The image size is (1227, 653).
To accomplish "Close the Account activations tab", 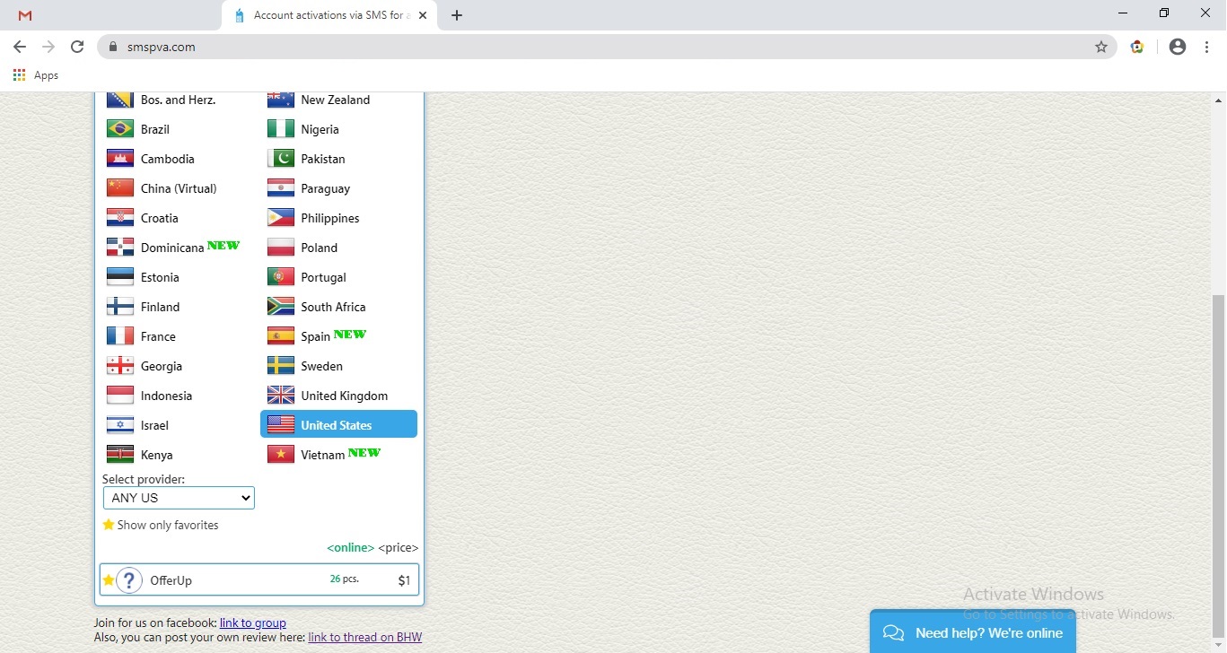I will coord(423,15).
